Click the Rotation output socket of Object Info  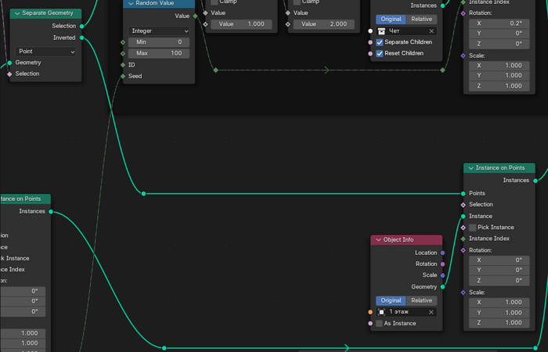(443, 264)
